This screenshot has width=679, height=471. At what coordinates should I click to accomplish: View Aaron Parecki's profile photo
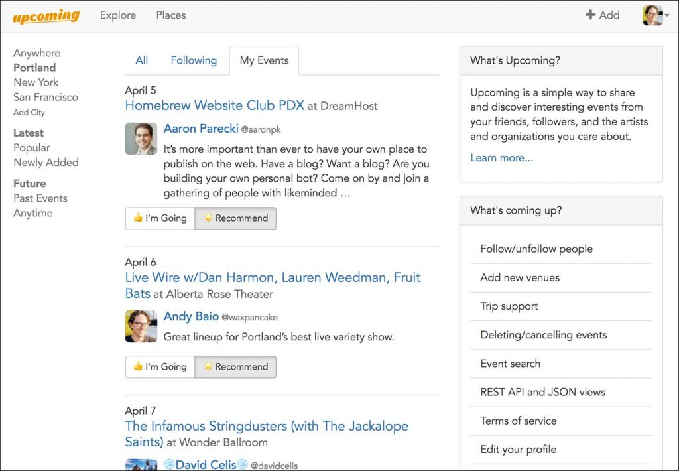(141, 139)
